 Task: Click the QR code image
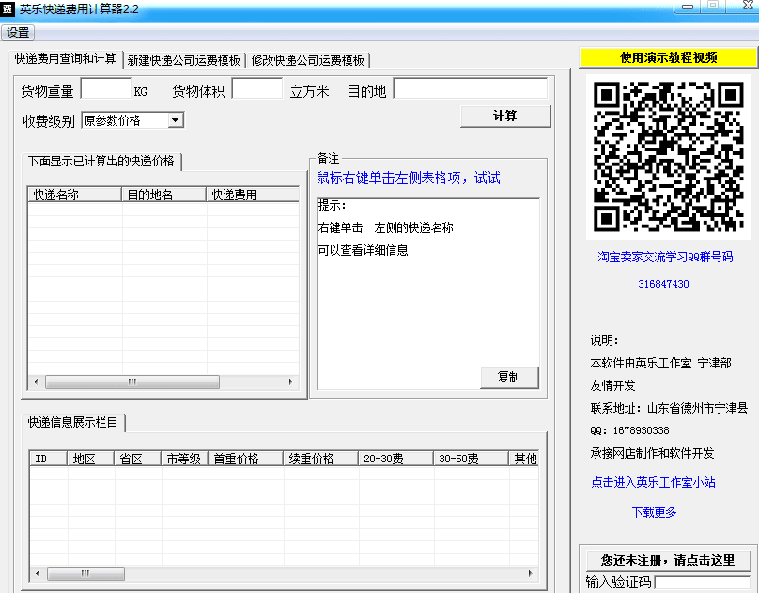(x=668, y=156)
